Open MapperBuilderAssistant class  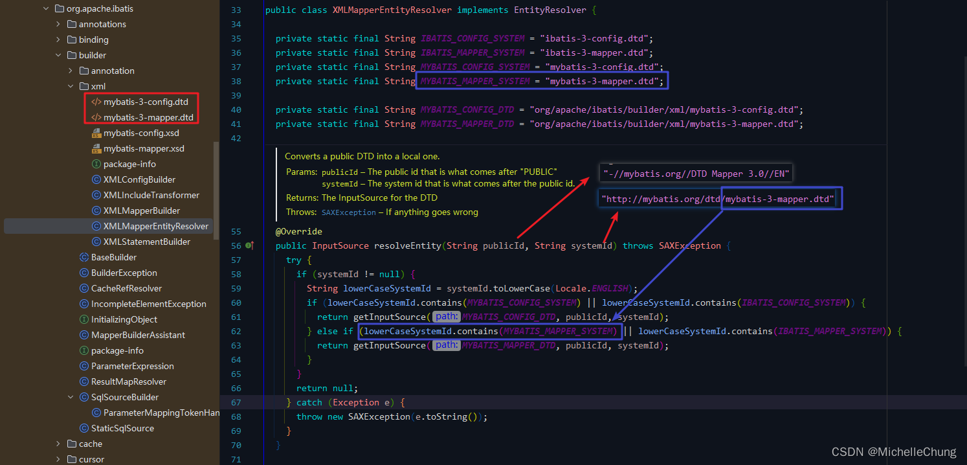point(138,335)
